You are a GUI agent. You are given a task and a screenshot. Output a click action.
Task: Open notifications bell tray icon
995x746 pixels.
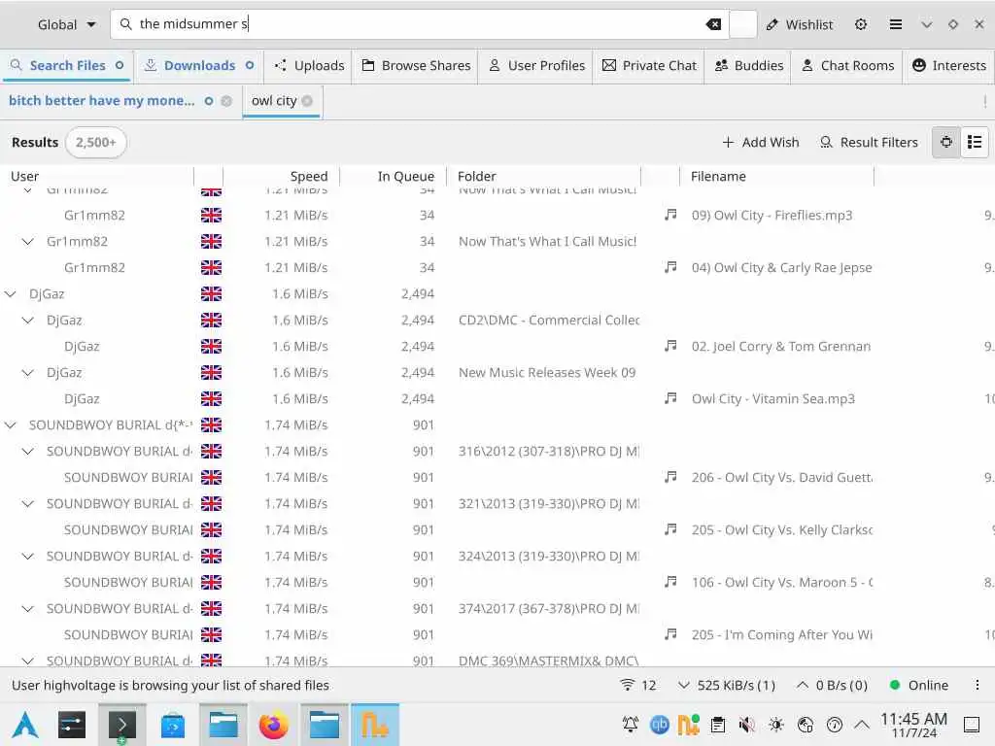pyautogui.click(x=631, y=725)
